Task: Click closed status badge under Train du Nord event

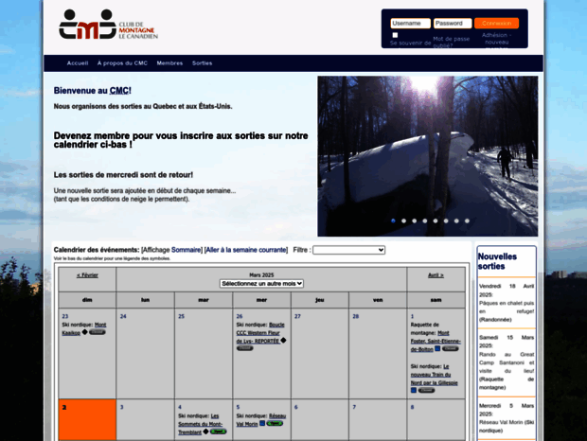Action: (x=426, y=391)
